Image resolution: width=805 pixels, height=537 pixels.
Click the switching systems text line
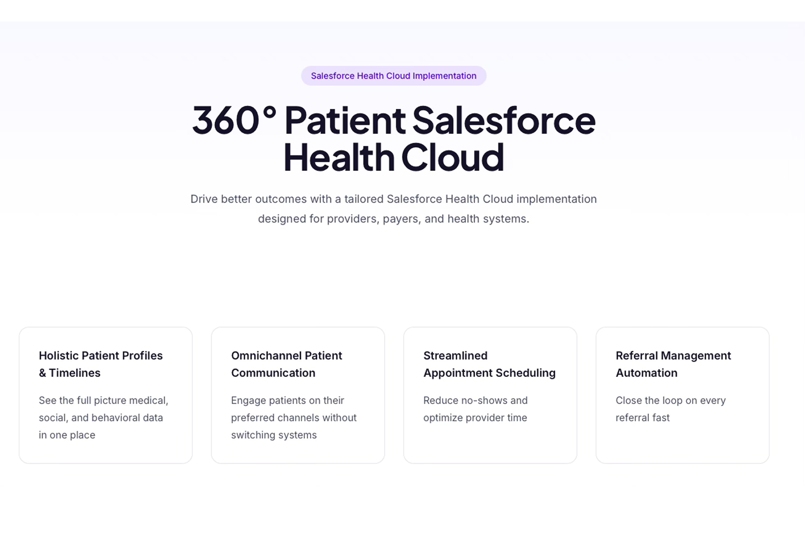coord(274,435)
